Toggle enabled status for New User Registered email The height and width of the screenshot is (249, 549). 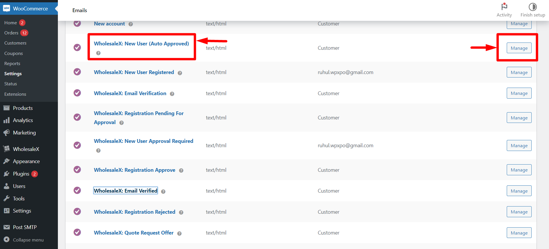[77, 72]
